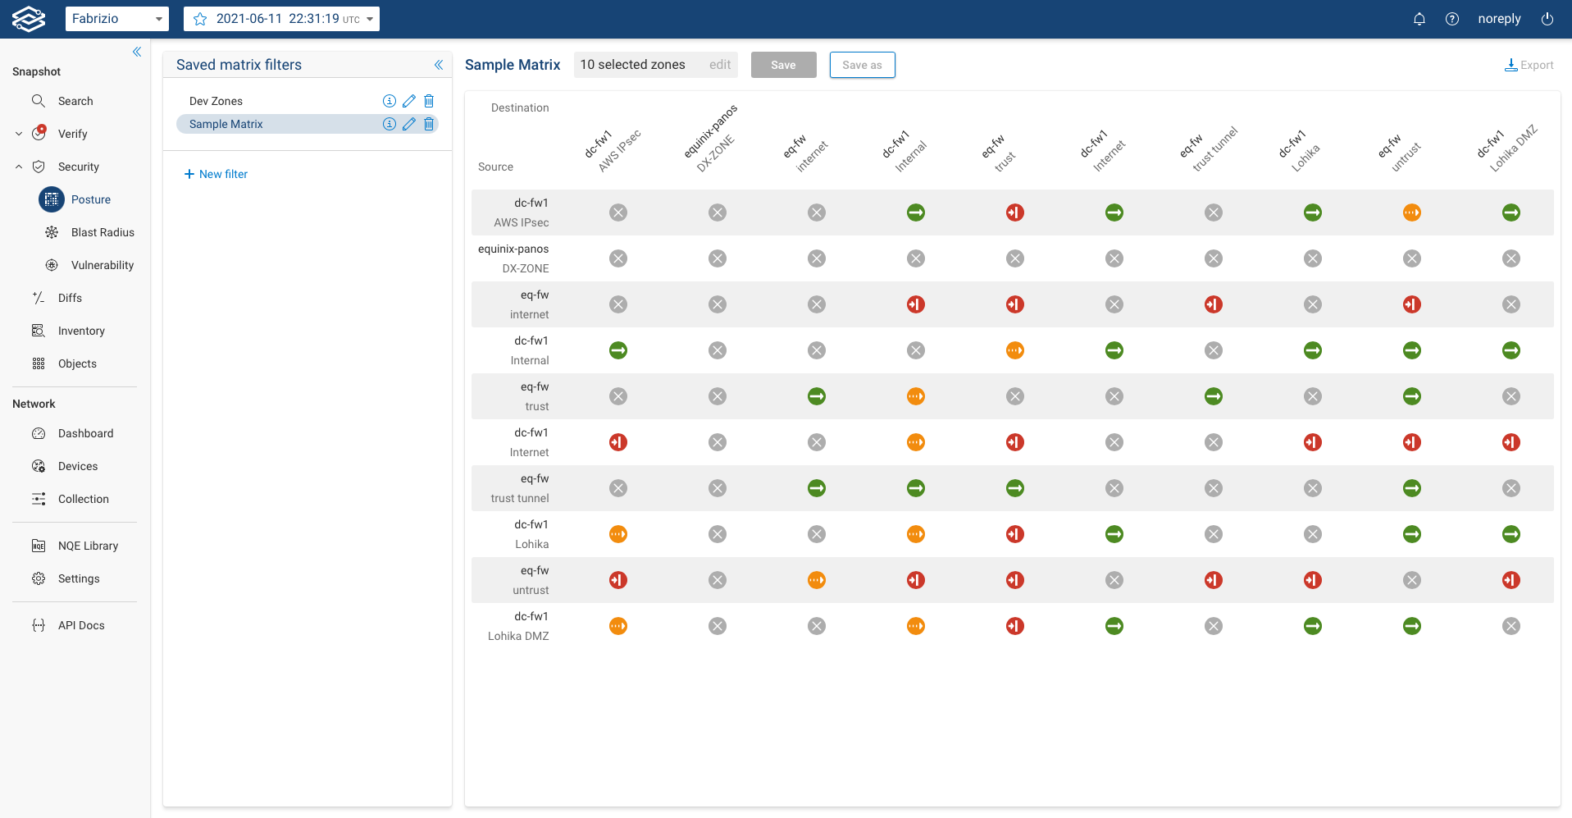The width and height of the screenshot is (1572, 818).
Task: Open the help question mark icon
Action: click(x=1452, y=19)
